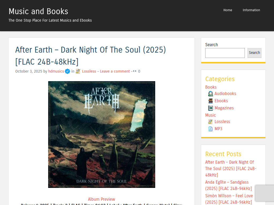The width and height of the screenshot is (274, 205).
Task: Click the After Earth album cover image
Action: pyautogui.click(x=102, y=135)
